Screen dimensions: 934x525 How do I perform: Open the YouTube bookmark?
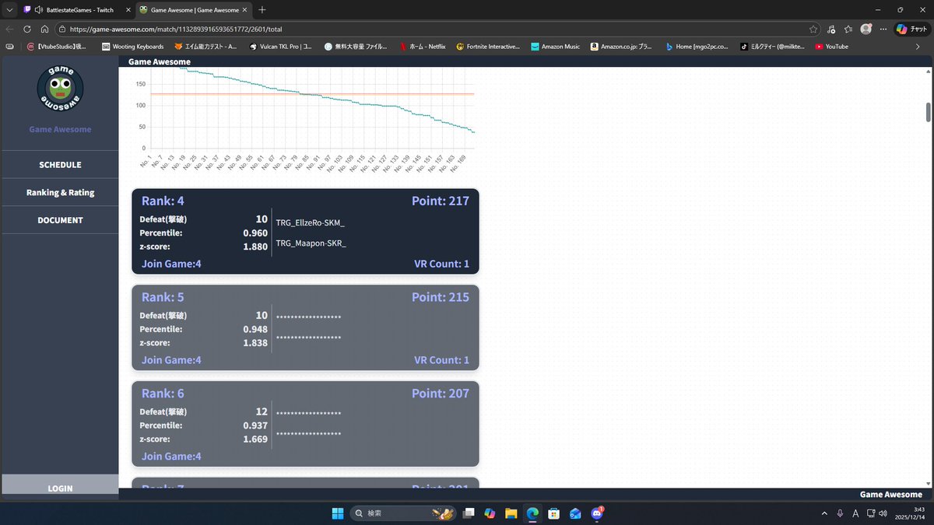point(831,47)
